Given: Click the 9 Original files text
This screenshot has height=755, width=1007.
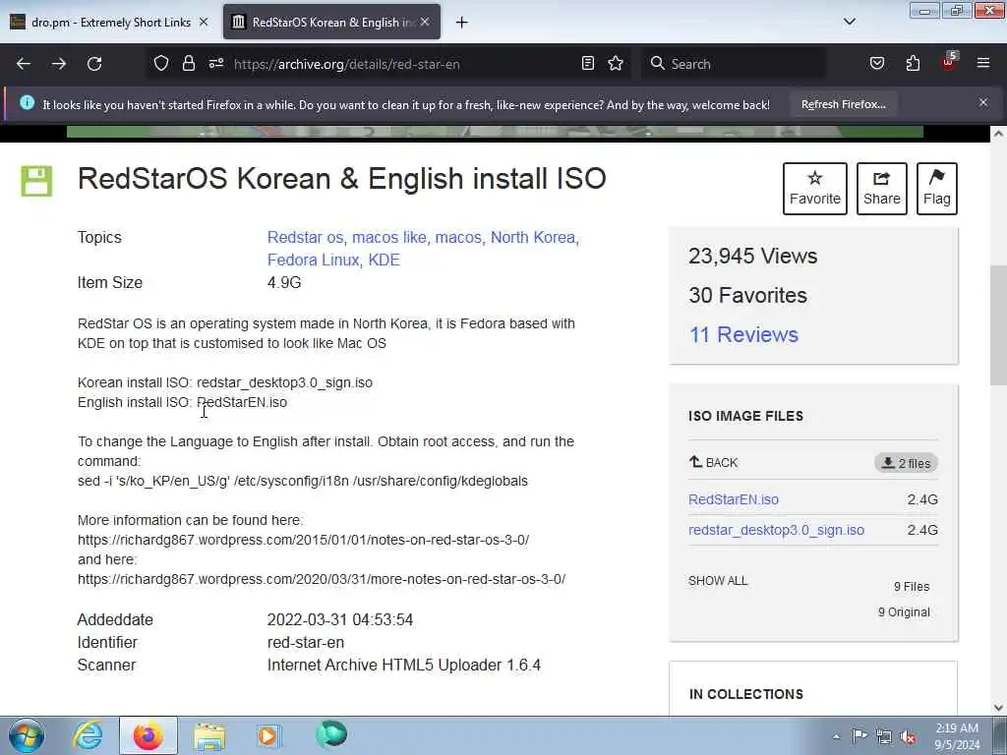Looking at the screenshot, I should (x=904, y=612).
